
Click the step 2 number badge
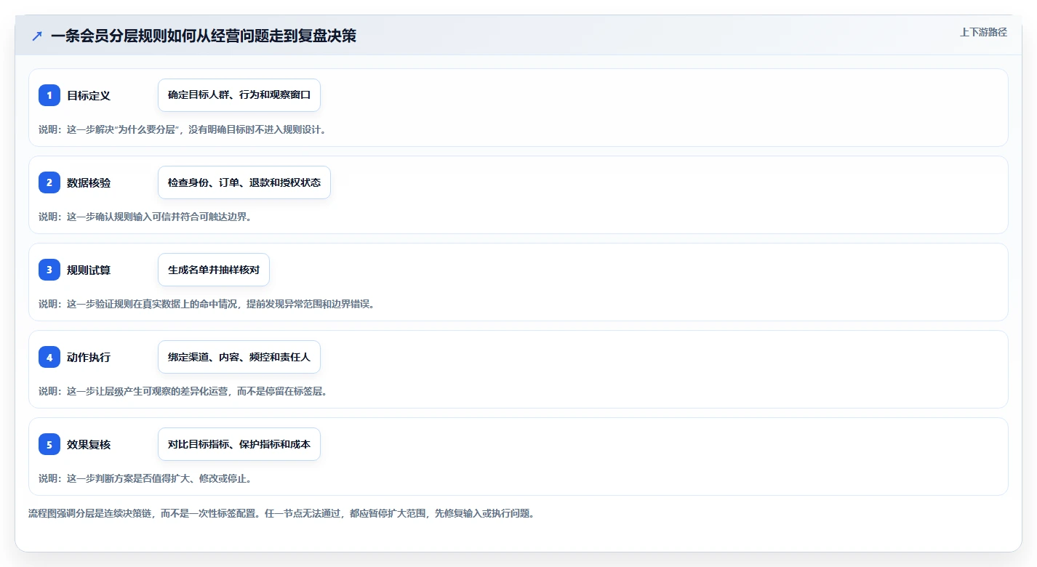49,182
